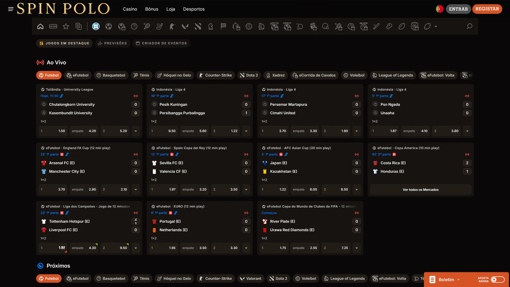The width and height of the screenshot is (510, 287).
Task: Select the tennis racket icon in sports bar
Action: 147,26
